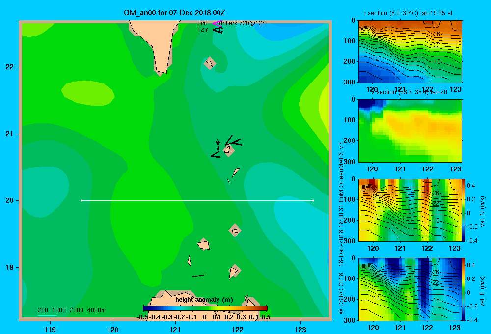This screenshot has width=491, height=334.
Task: Click the '-0.5' height anomaly colorbar label
Action: [x=142, y=317]
